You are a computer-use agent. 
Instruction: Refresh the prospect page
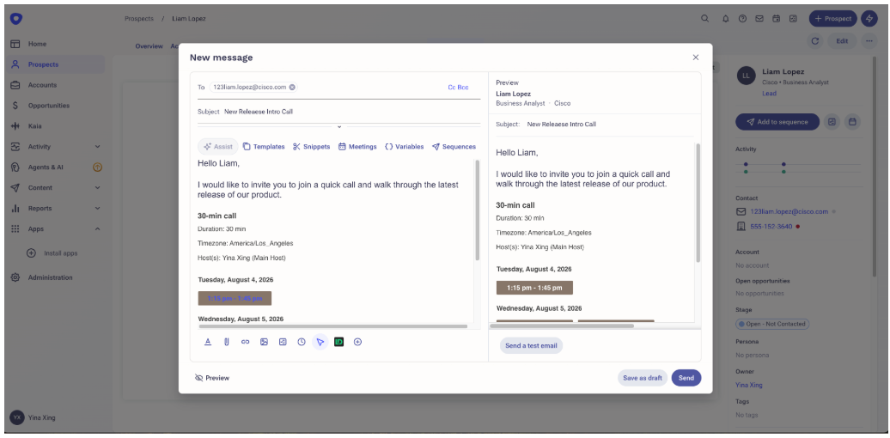coord(815,41)
